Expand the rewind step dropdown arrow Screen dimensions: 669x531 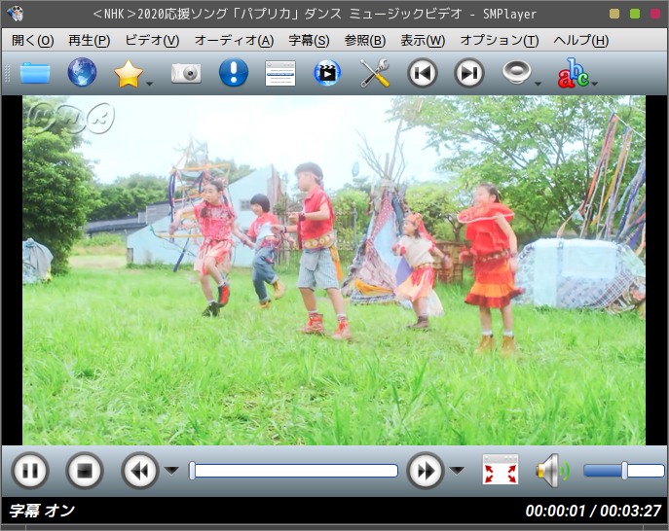(x=171, y=471)
